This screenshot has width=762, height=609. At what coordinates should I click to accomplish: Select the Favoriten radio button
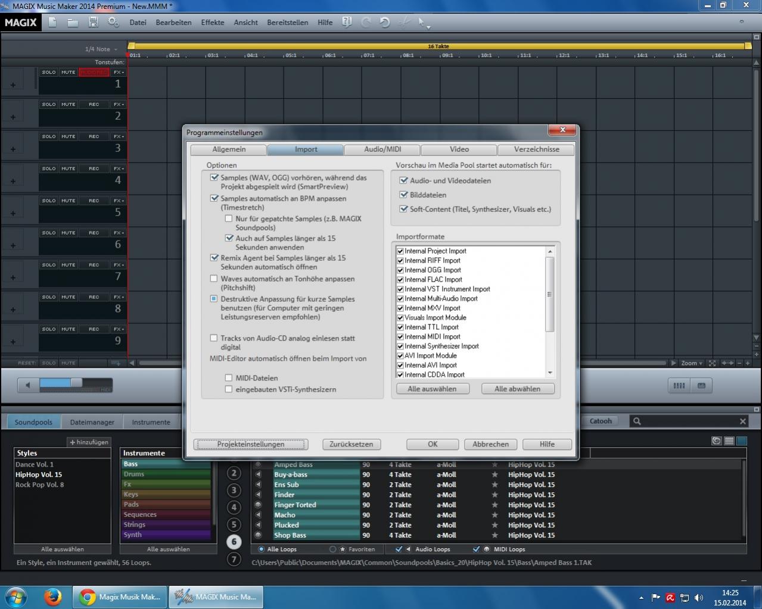point(333,549)
